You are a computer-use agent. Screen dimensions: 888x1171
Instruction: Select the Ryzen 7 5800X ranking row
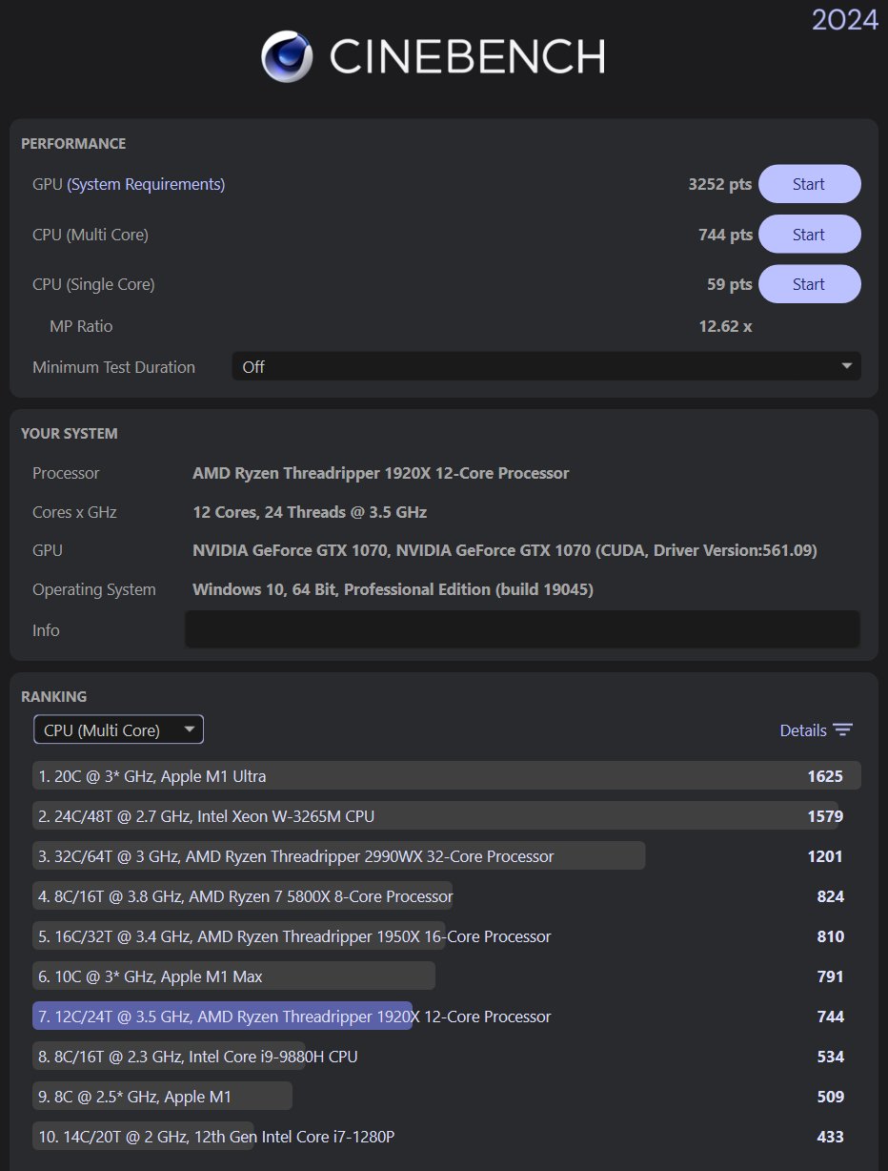pyautogui.click(x=446, y=895)
